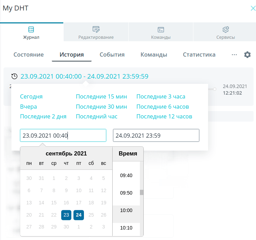Choose Последние 15 мин preset
Screen dimensions: 256x240
101,96
